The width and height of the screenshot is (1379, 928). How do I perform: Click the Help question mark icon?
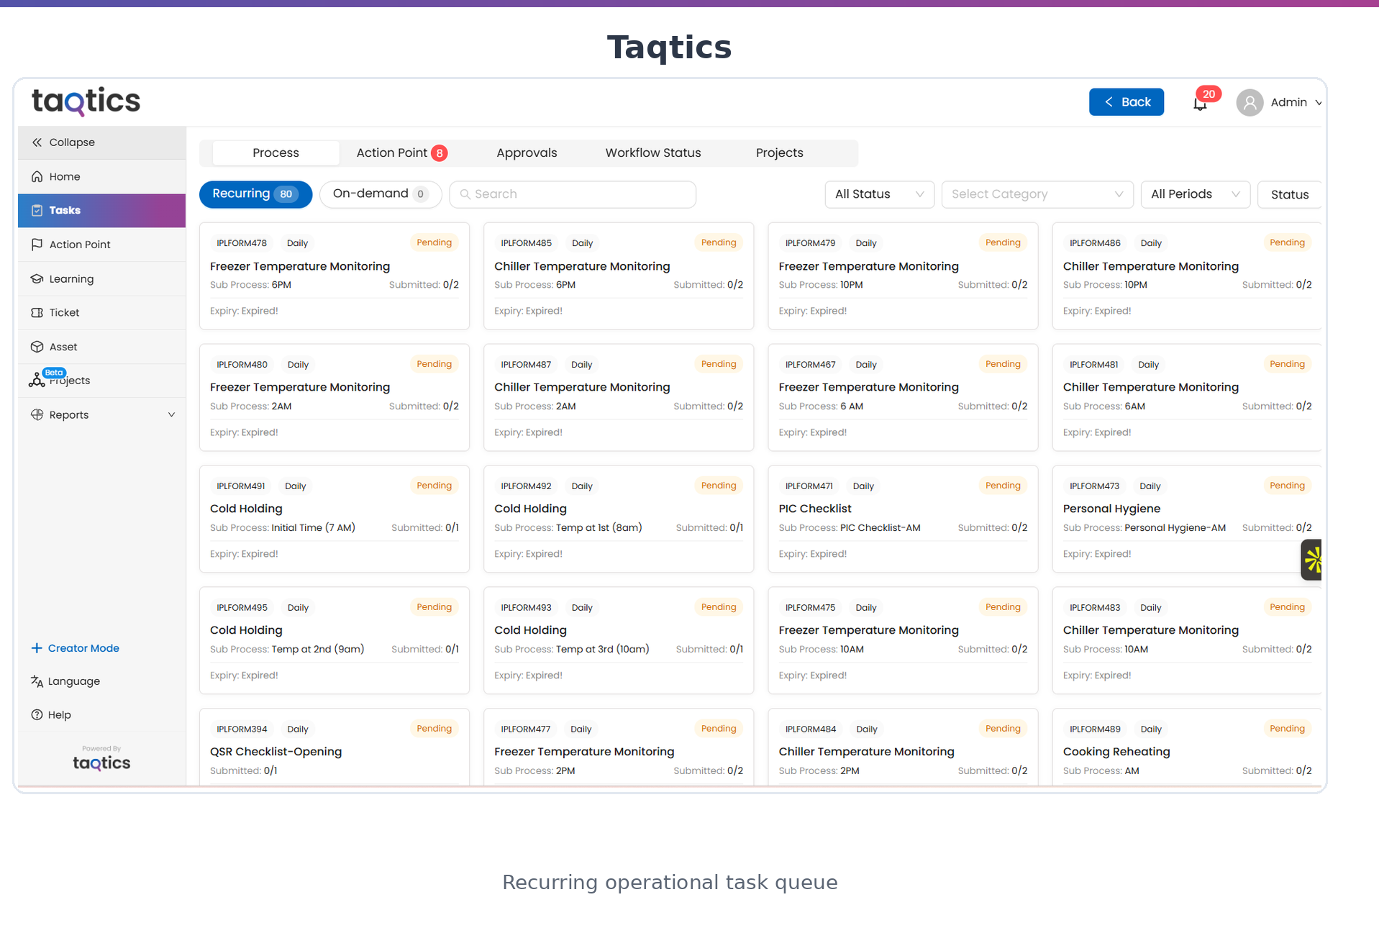point(37,714)
